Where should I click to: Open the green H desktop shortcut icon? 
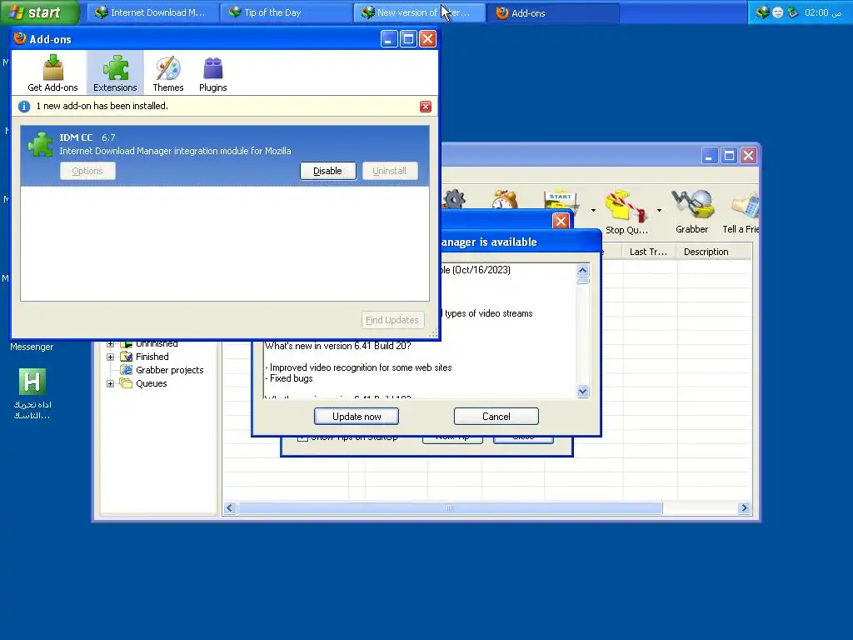coord(32,381)
